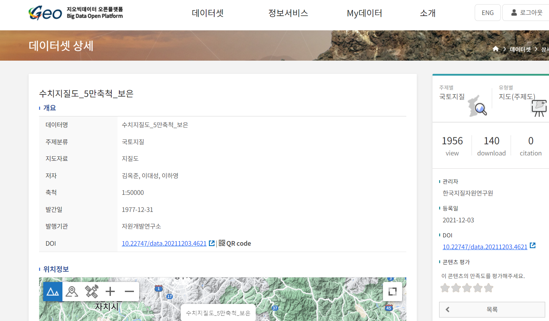
Task: Click the publisher 자원개발연구소
Action: point(141,226)
